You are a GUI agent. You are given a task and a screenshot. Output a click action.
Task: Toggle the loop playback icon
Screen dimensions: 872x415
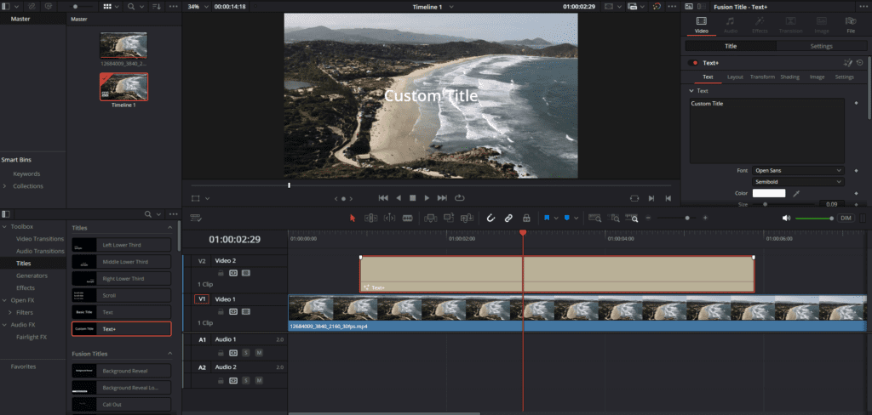click(x=460, y=198)
